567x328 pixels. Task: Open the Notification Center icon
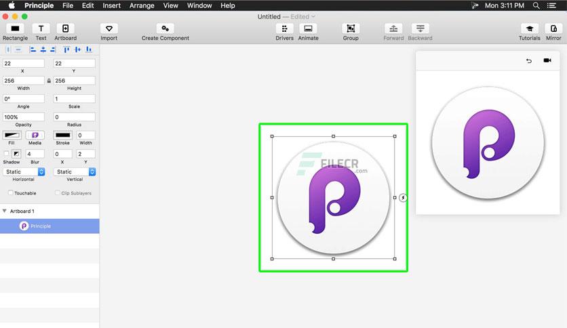point(552,5)
